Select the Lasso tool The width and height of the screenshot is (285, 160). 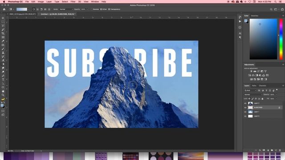tap(3, 26)
